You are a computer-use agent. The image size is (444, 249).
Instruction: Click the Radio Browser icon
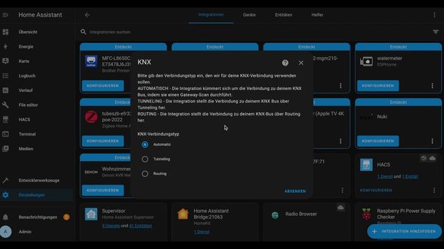click(275, 215)
